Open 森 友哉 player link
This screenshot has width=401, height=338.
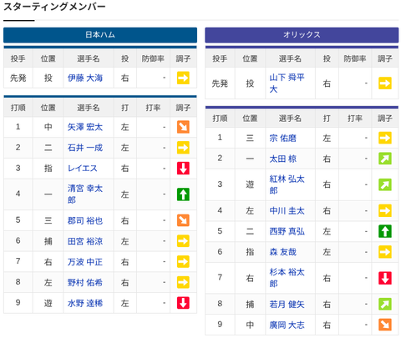(x=283, y=252)
